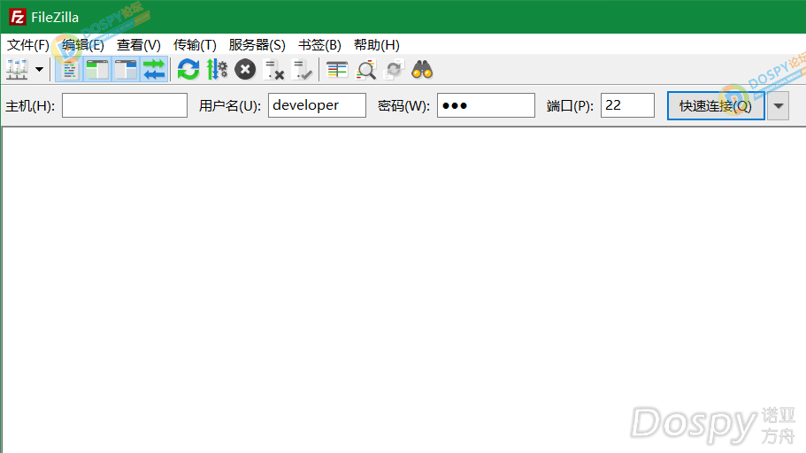806x453 pixels.
Task: Click the port field showing 22
Action: 627,105
